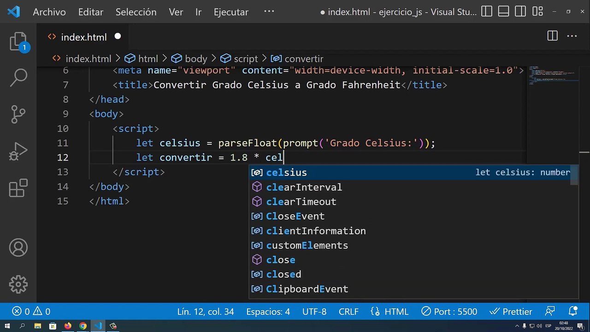
Task: Place cursor in the title tag text
Action: coord(277,85)
